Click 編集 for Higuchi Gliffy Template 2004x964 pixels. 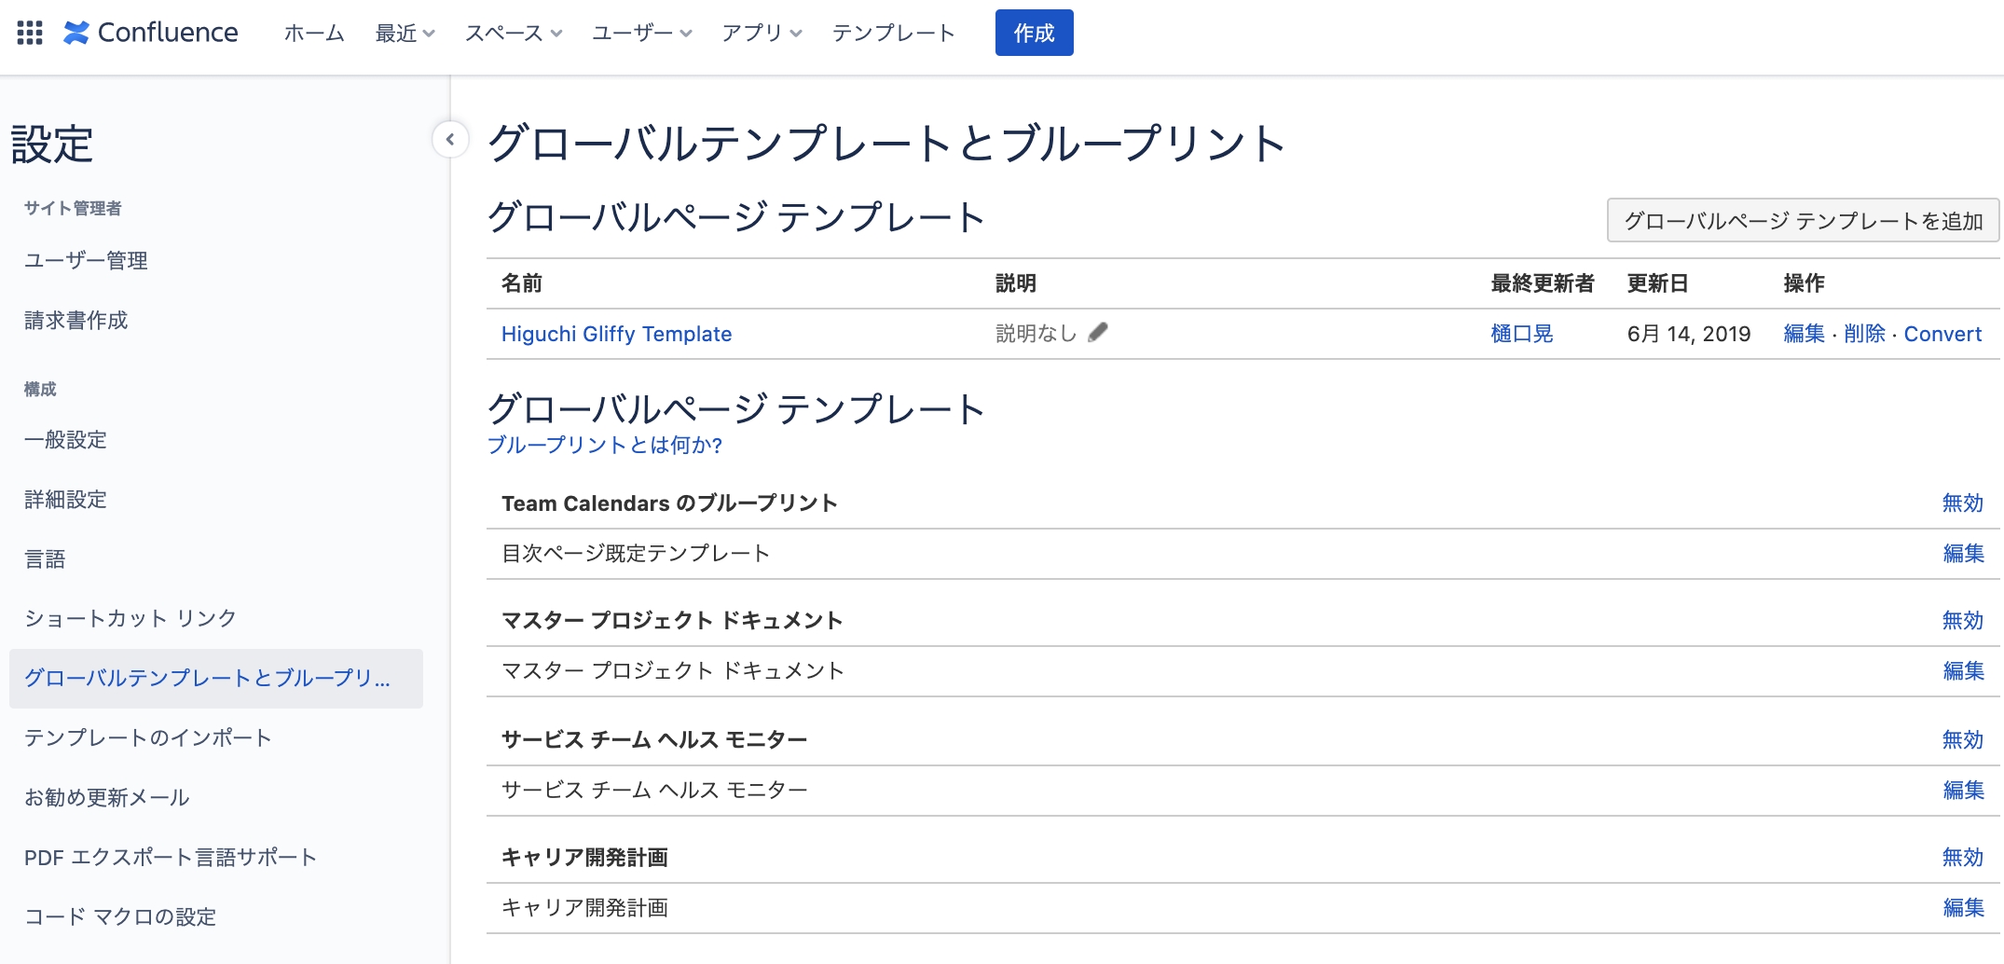(1804, 334)
